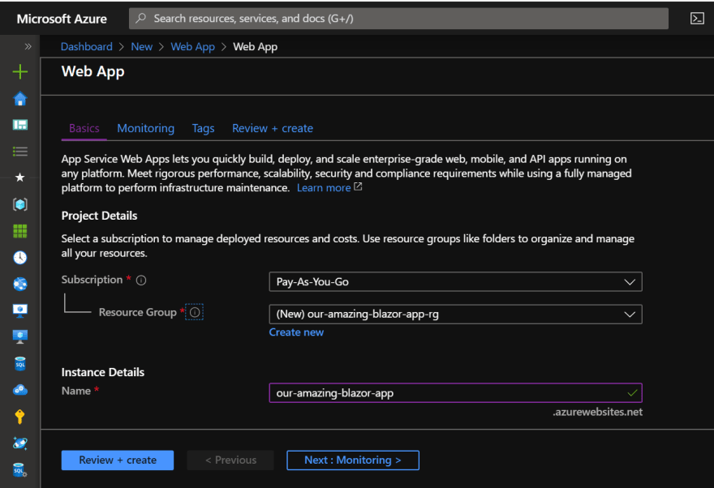Image resolution: width=714 pixels, height=488 pixels.
Task: Click the Subscription field label
Action: click(x=92, y=280)
